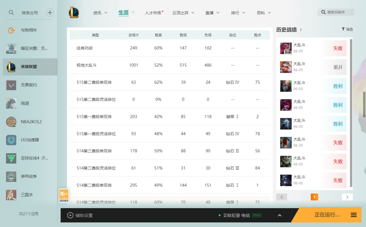The height and width of the screenshot is (227, 366).
Task: Select the S15第一赛段单双排 row
Action: (x=170, y=117)
